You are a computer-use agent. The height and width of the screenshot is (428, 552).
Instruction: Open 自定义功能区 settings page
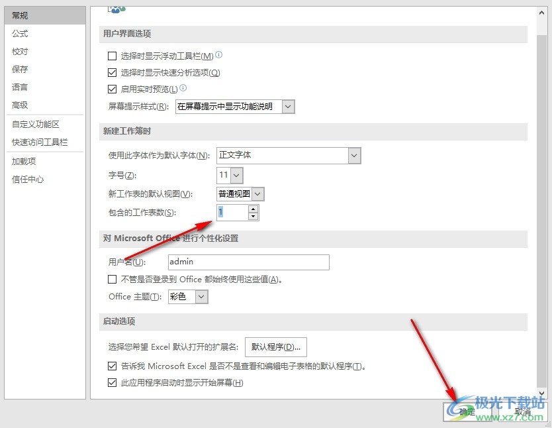[36, 125]
